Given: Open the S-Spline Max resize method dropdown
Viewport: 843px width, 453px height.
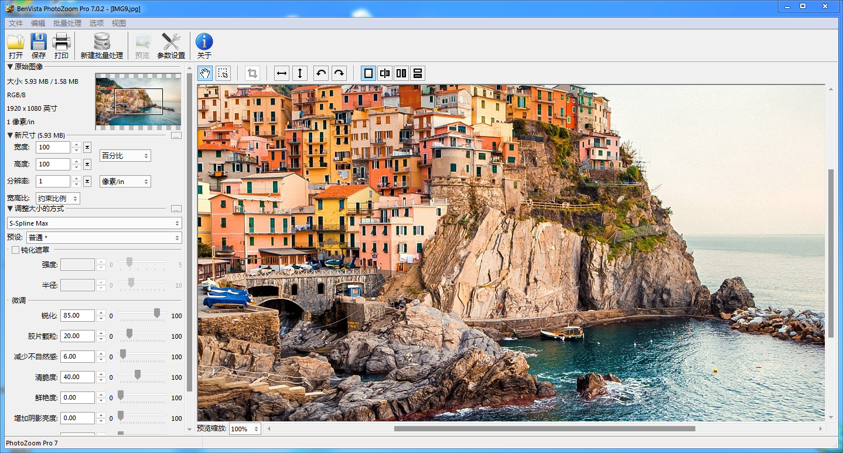Looking at the screenshot, I should coord(94,223).
